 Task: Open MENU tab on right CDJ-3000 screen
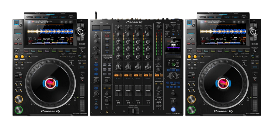[x=244, y=17]
